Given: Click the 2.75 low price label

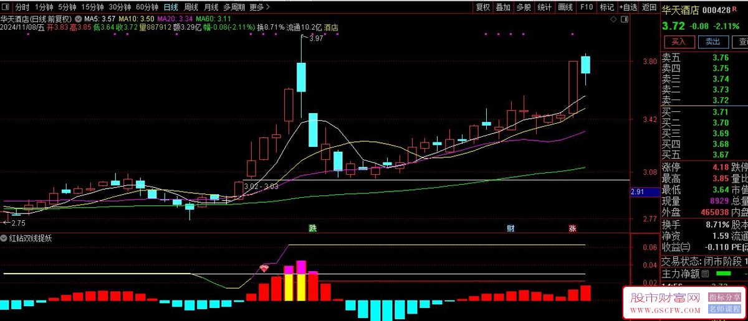Looking at the screenshot, I should [18, 223].
